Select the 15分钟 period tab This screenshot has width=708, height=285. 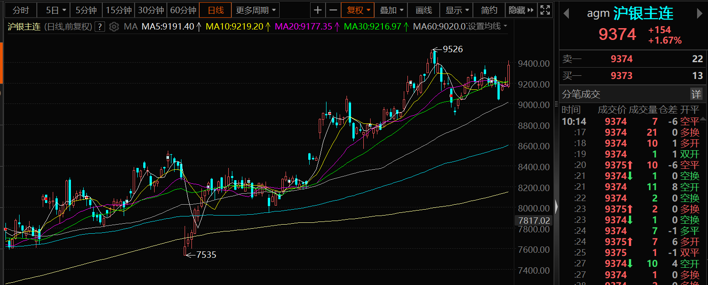(118, 10)
